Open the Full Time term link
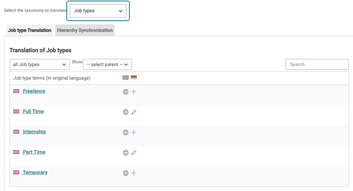This screenshot has height=191, width=353. coord(33,111)
